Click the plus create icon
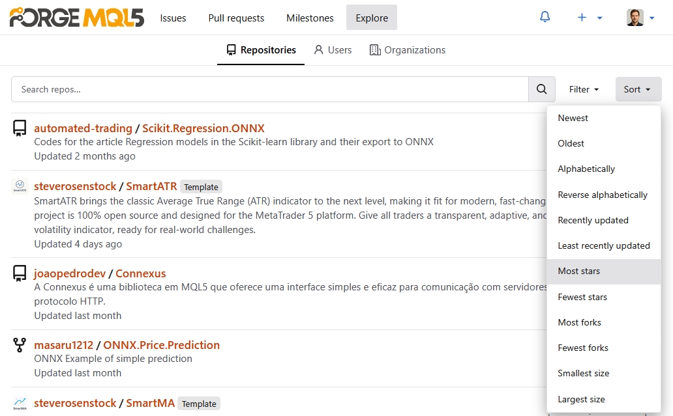Screen dimensions: 673x416 click(582, 17)
